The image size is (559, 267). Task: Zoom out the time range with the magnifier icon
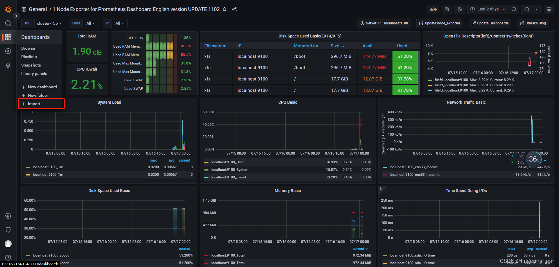[514, 9]
